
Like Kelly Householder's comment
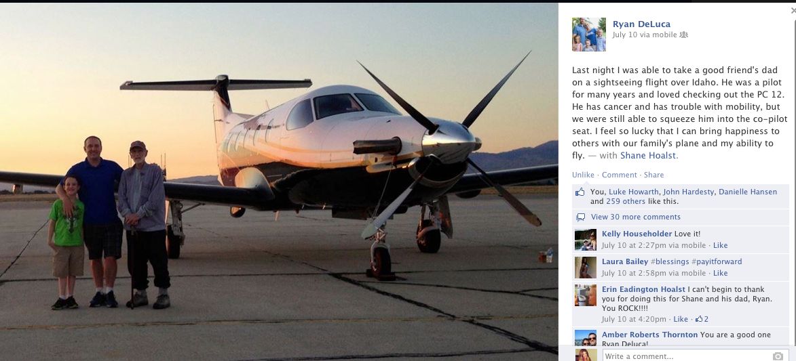click(720, 245)
